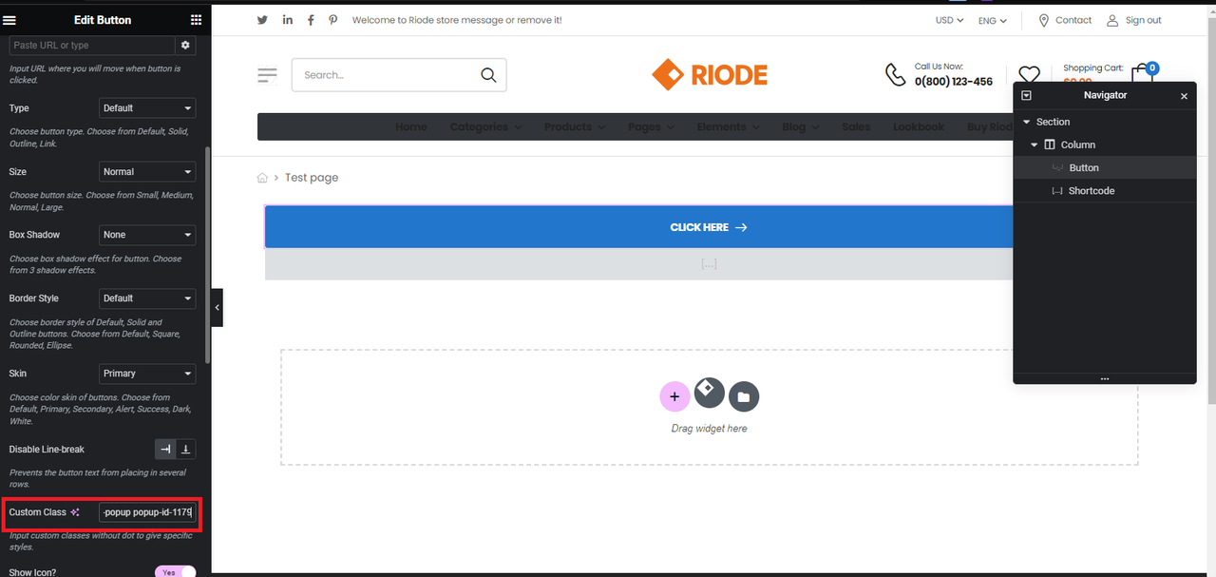The height and width of the screenshot is (577, 1216).
Task: Click the Facebook icon in top bar
Action: tap(311, 20)
